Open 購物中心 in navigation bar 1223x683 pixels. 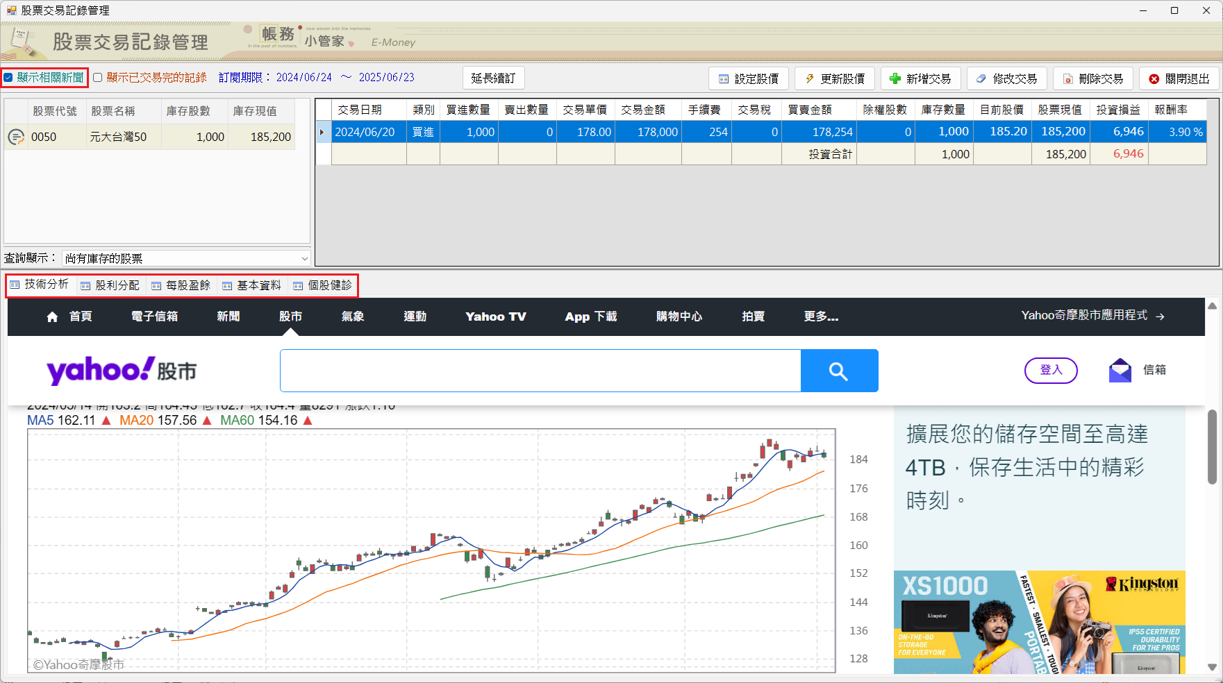coord(679,317)
